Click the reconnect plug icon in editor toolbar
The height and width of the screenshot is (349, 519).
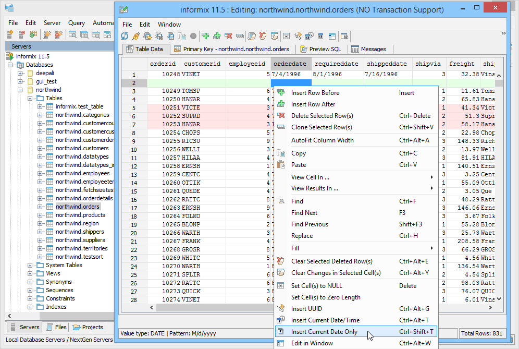(x=135, y=36)
